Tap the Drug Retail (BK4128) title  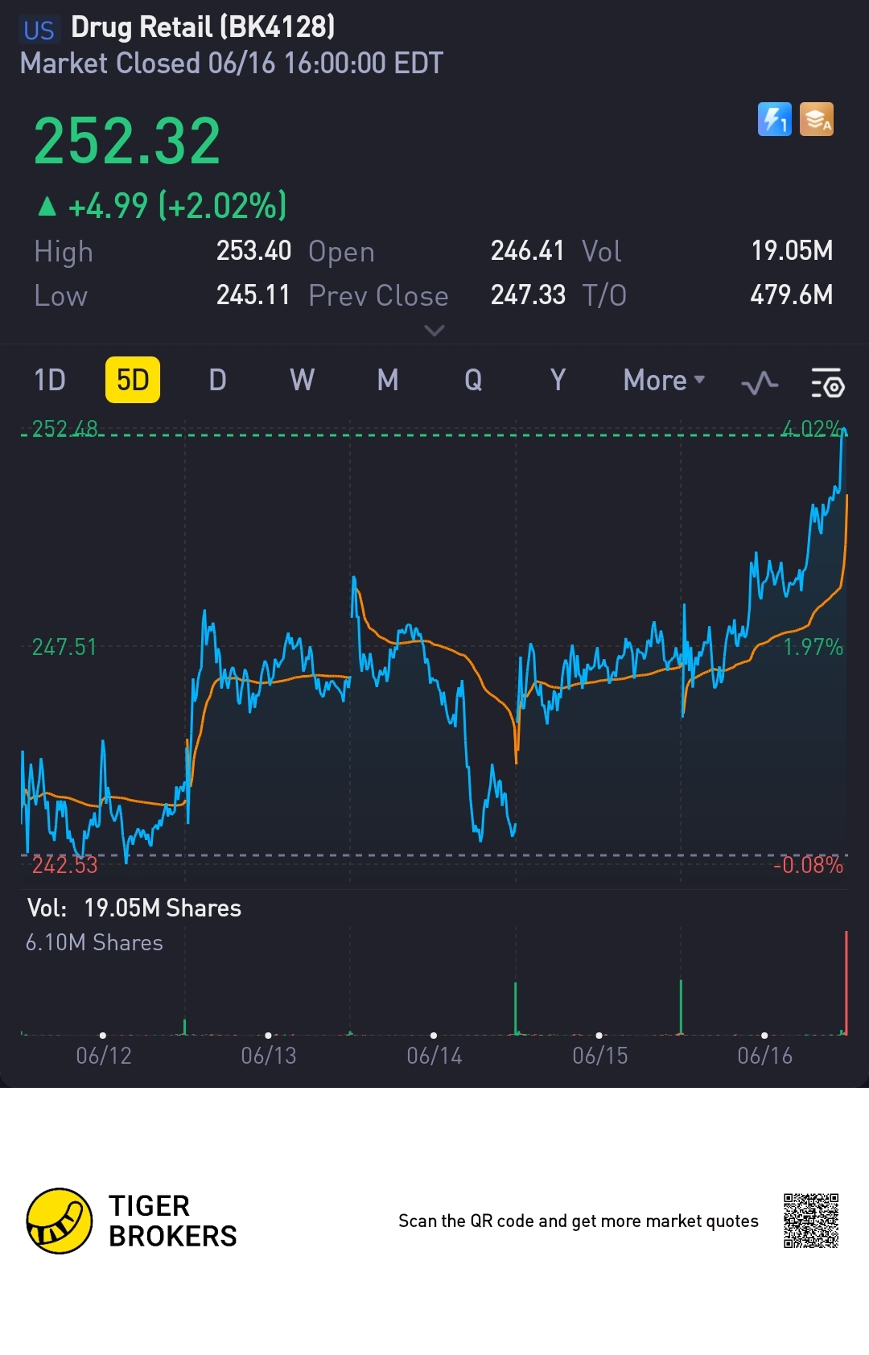203,27
